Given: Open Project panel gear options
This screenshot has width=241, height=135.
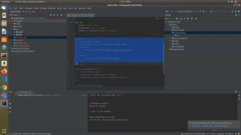Looking at the screenshot, I should [x=61, y=15].
